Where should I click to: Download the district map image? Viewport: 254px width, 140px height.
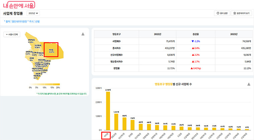[x=83, y=34]
